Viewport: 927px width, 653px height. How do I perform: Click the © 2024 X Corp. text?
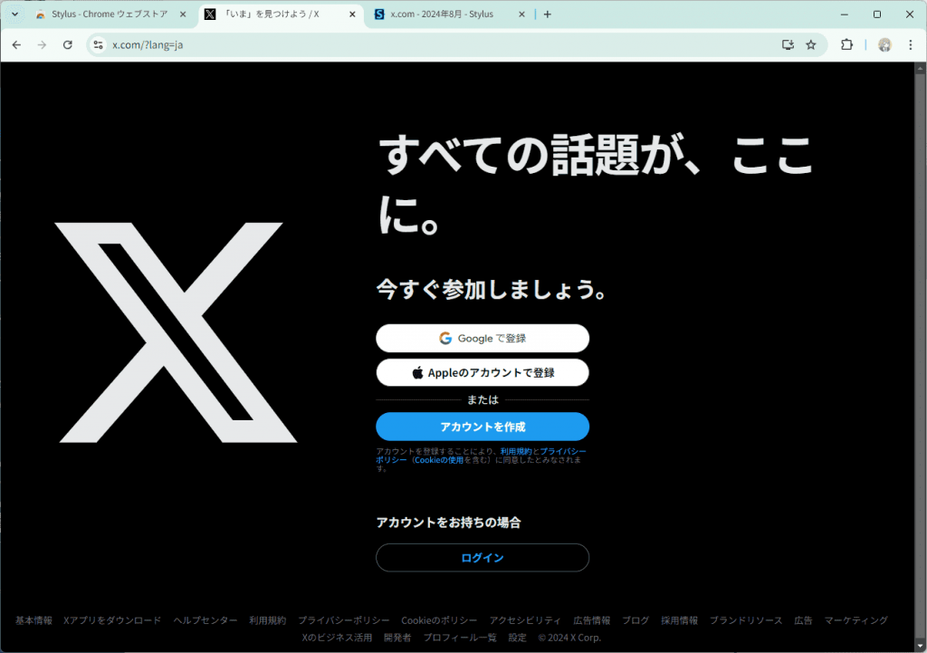pos(569,638)
